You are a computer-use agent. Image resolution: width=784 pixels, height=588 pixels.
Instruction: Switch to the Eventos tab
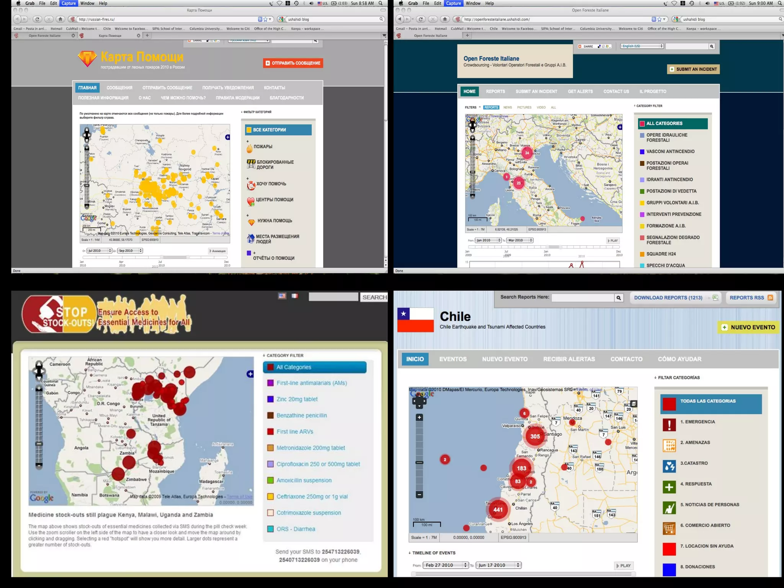point(453,359)
